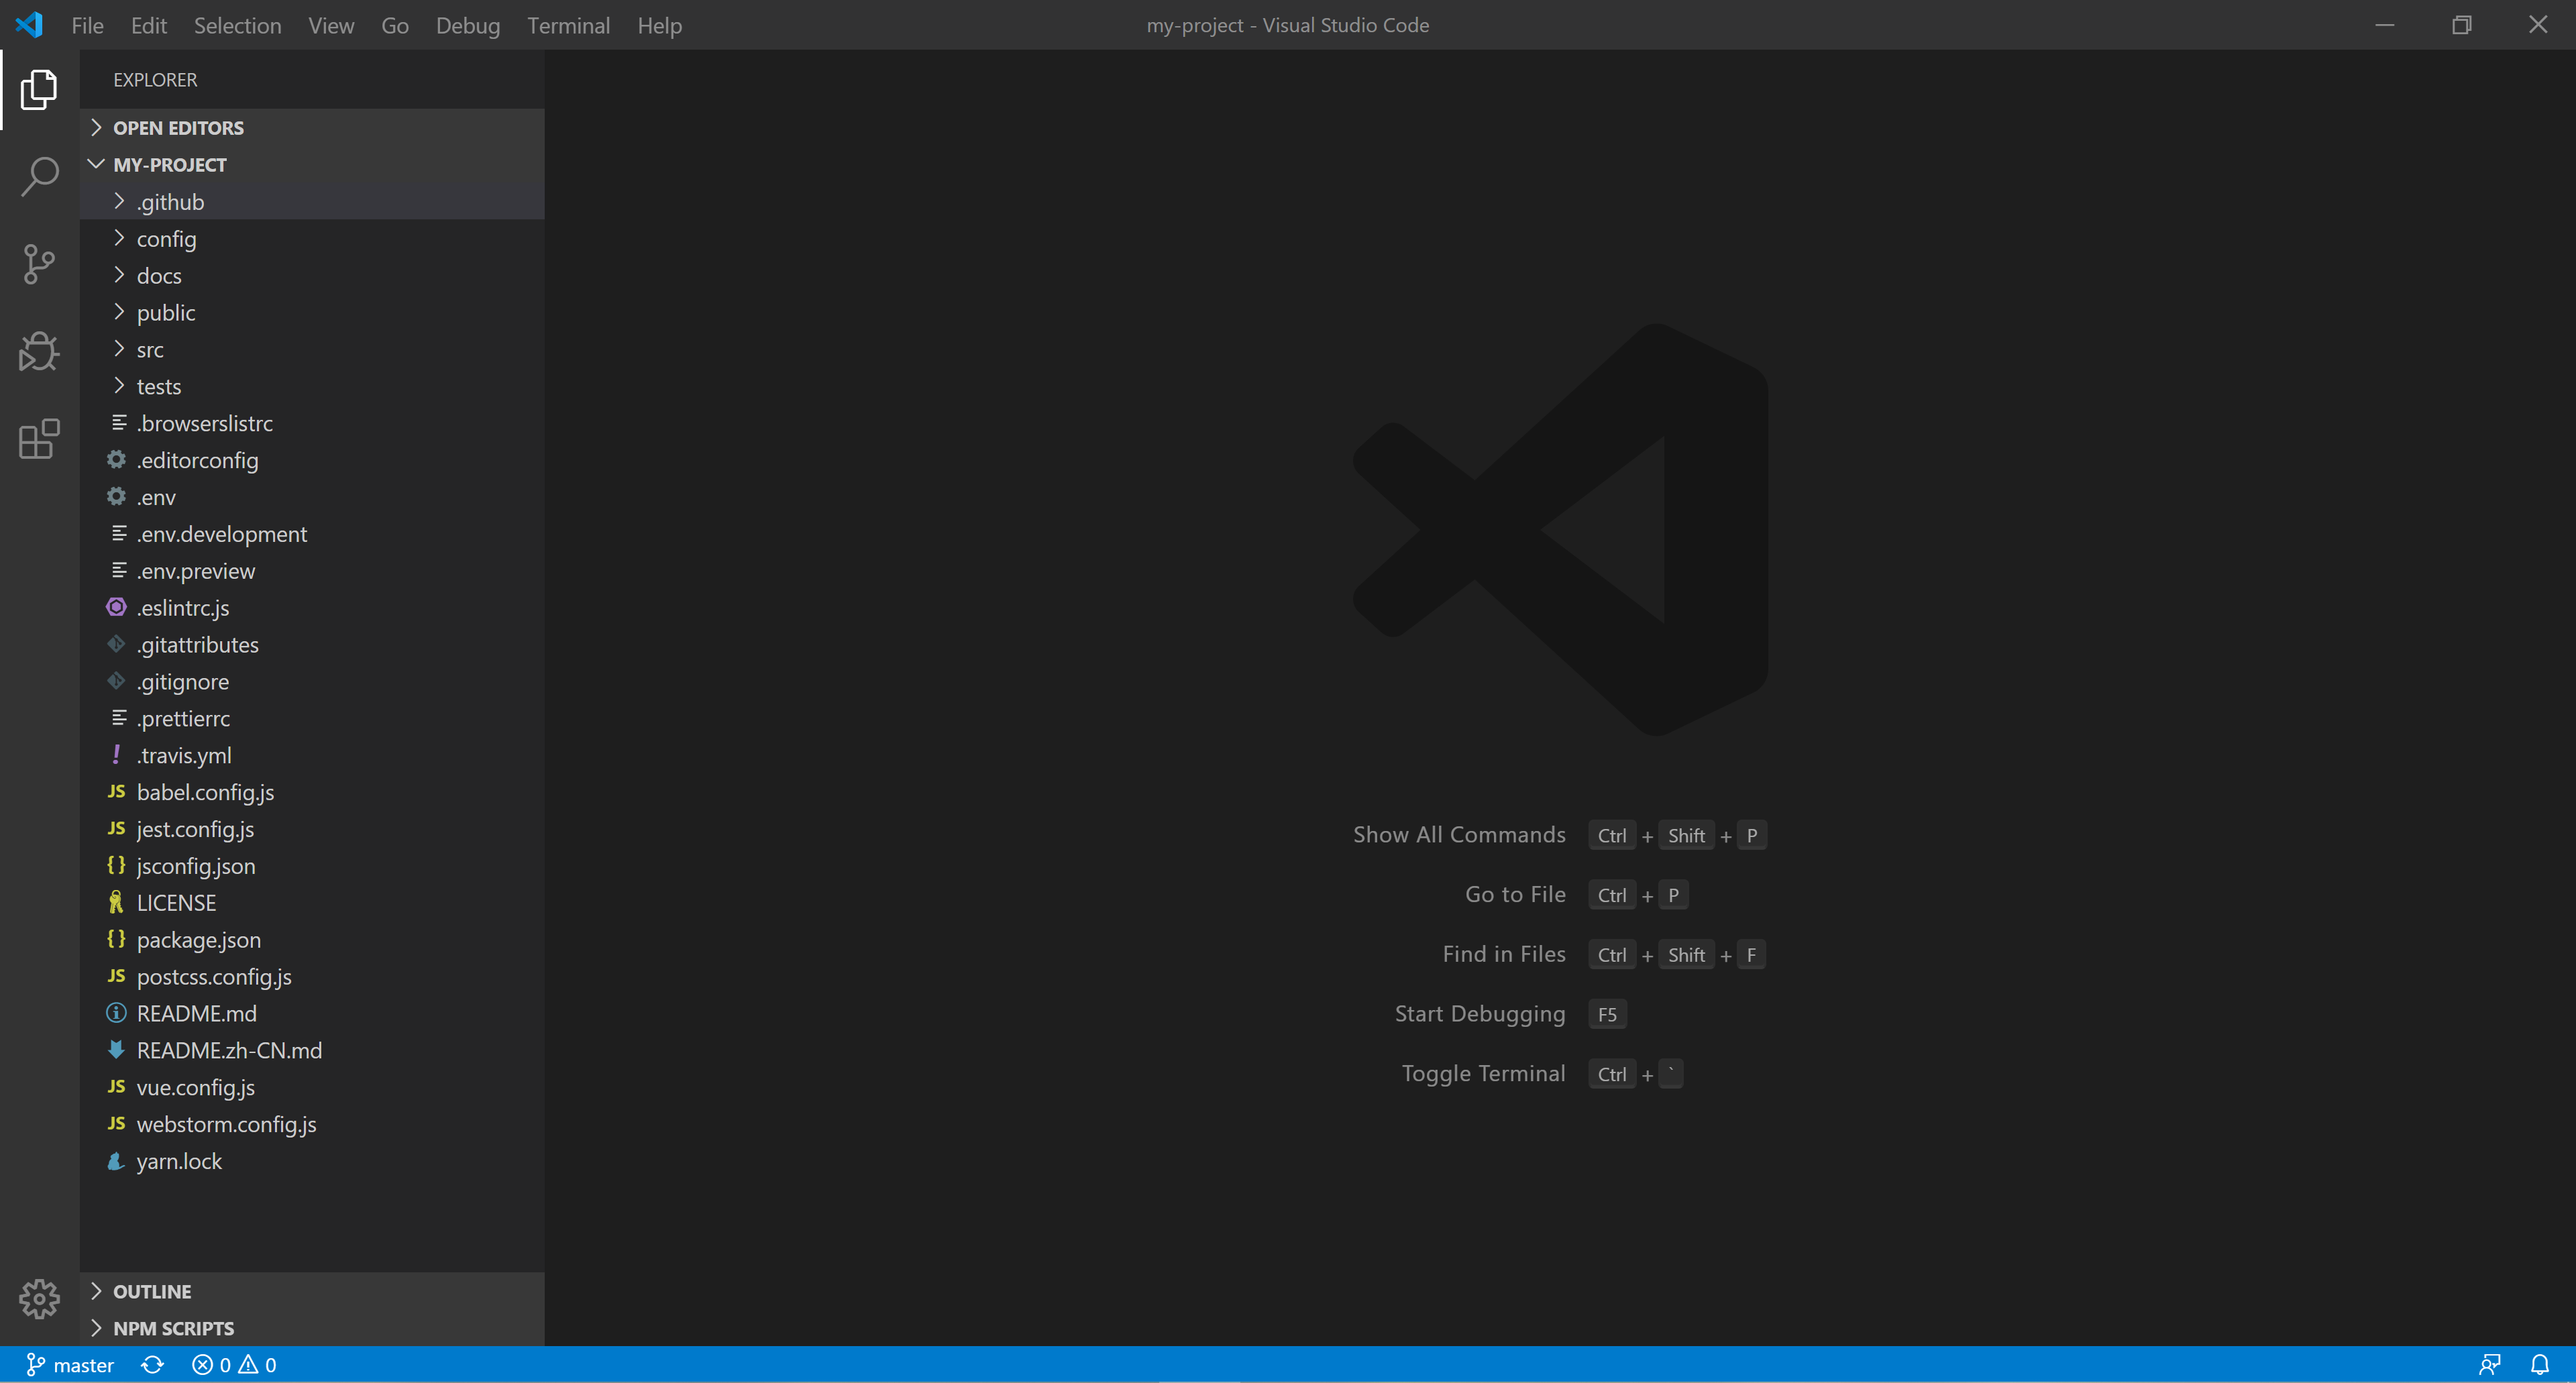The height and width of the screenshot is (1383, 2576).
Task: Open the Search view in the activity bar
Action: 38,176
